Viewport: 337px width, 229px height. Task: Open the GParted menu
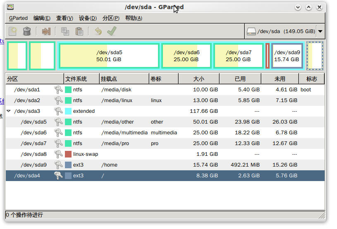[18, 18]
